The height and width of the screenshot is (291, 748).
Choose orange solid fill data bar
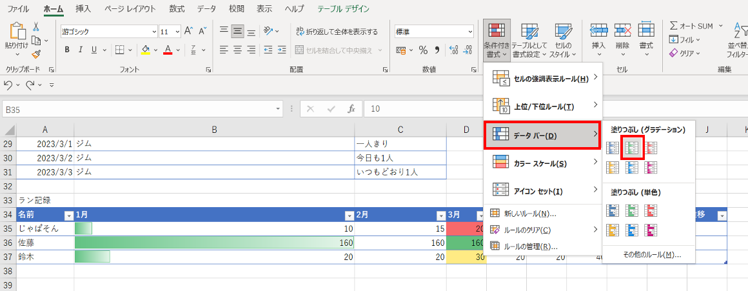pos(613,230)
